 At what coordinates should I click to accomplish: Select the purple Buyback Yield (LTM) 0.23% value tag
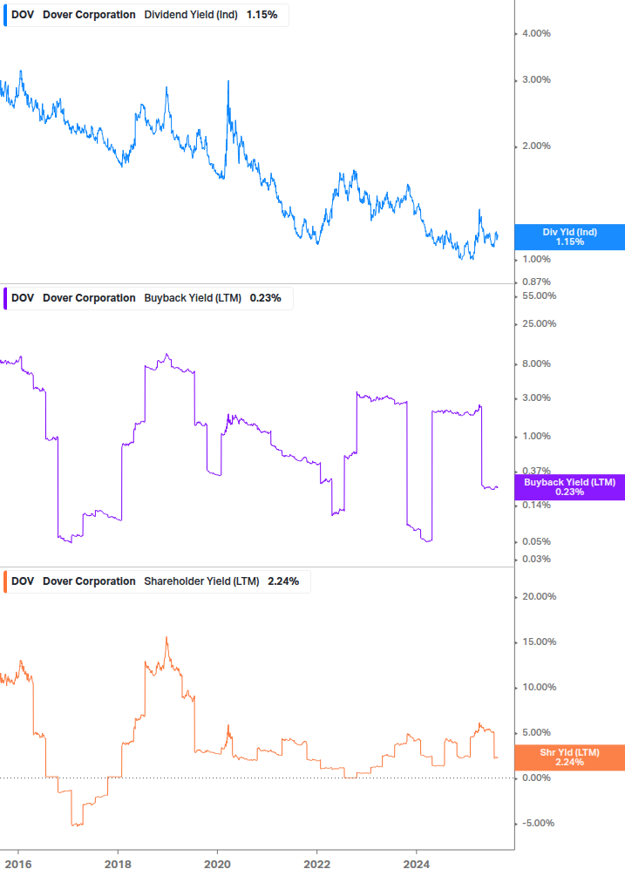click(x=570, y=487)
